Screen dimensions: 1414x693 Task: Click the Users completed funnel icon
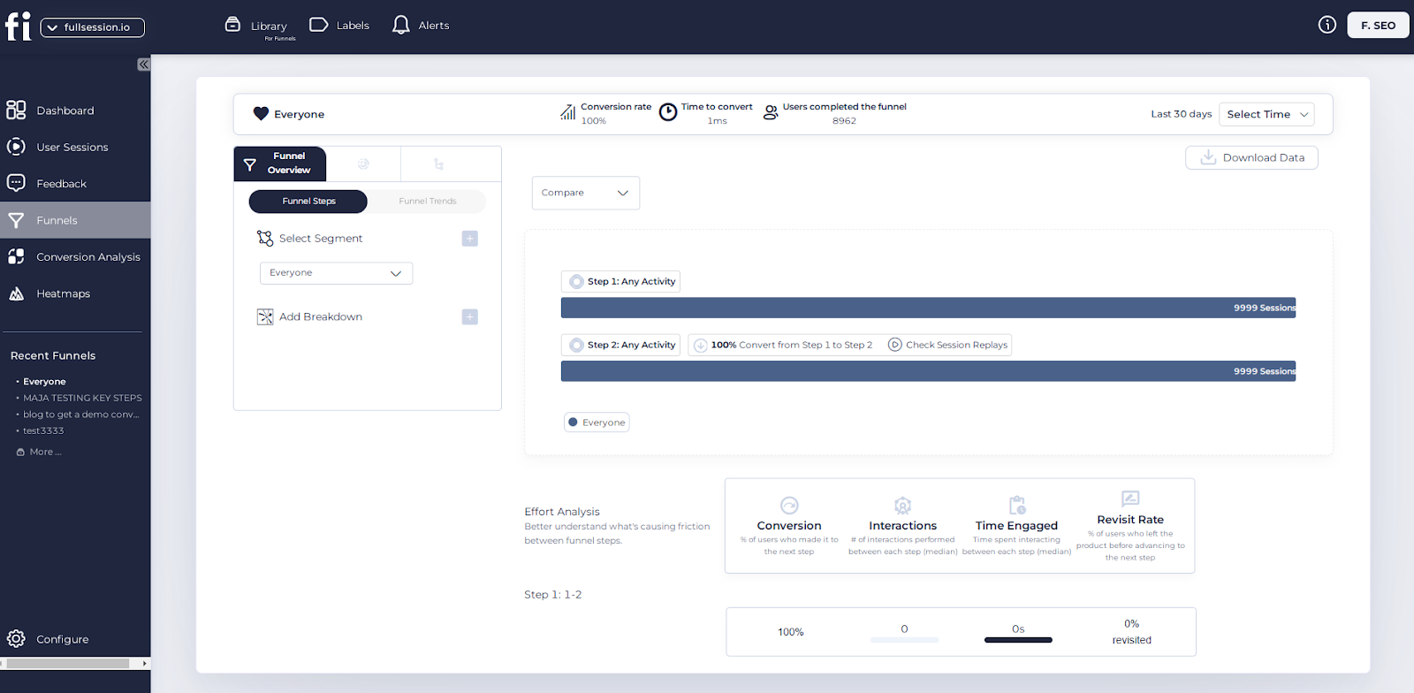(771, 112)
